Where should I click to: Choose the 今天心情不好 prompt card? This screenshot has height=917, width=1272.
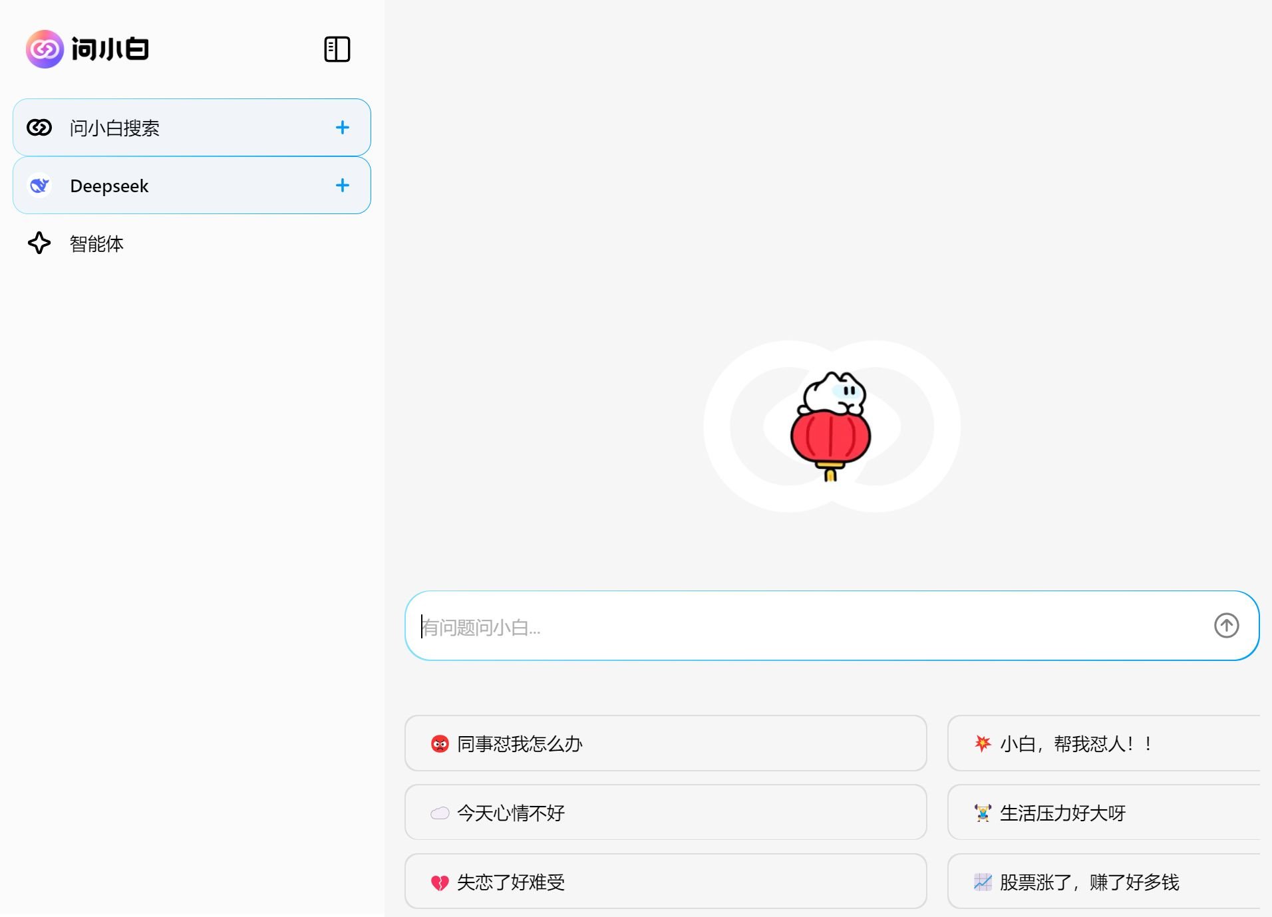[665, 813]
